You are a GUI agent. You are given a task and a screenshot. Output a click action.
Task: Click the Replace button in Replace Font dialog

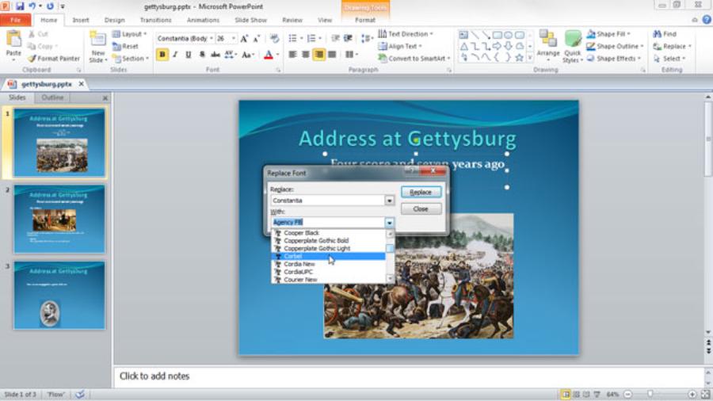click(x=421, y=193)
